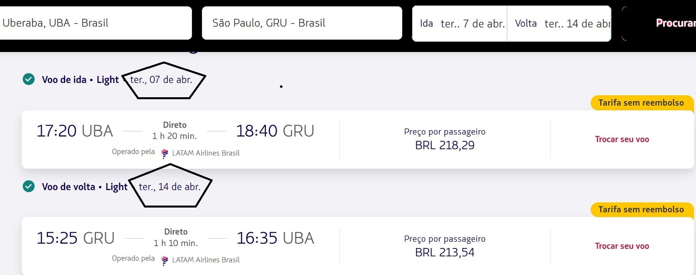
Task: Click the LATAM logo on the return flight card
Action: (x=165, y=260)
